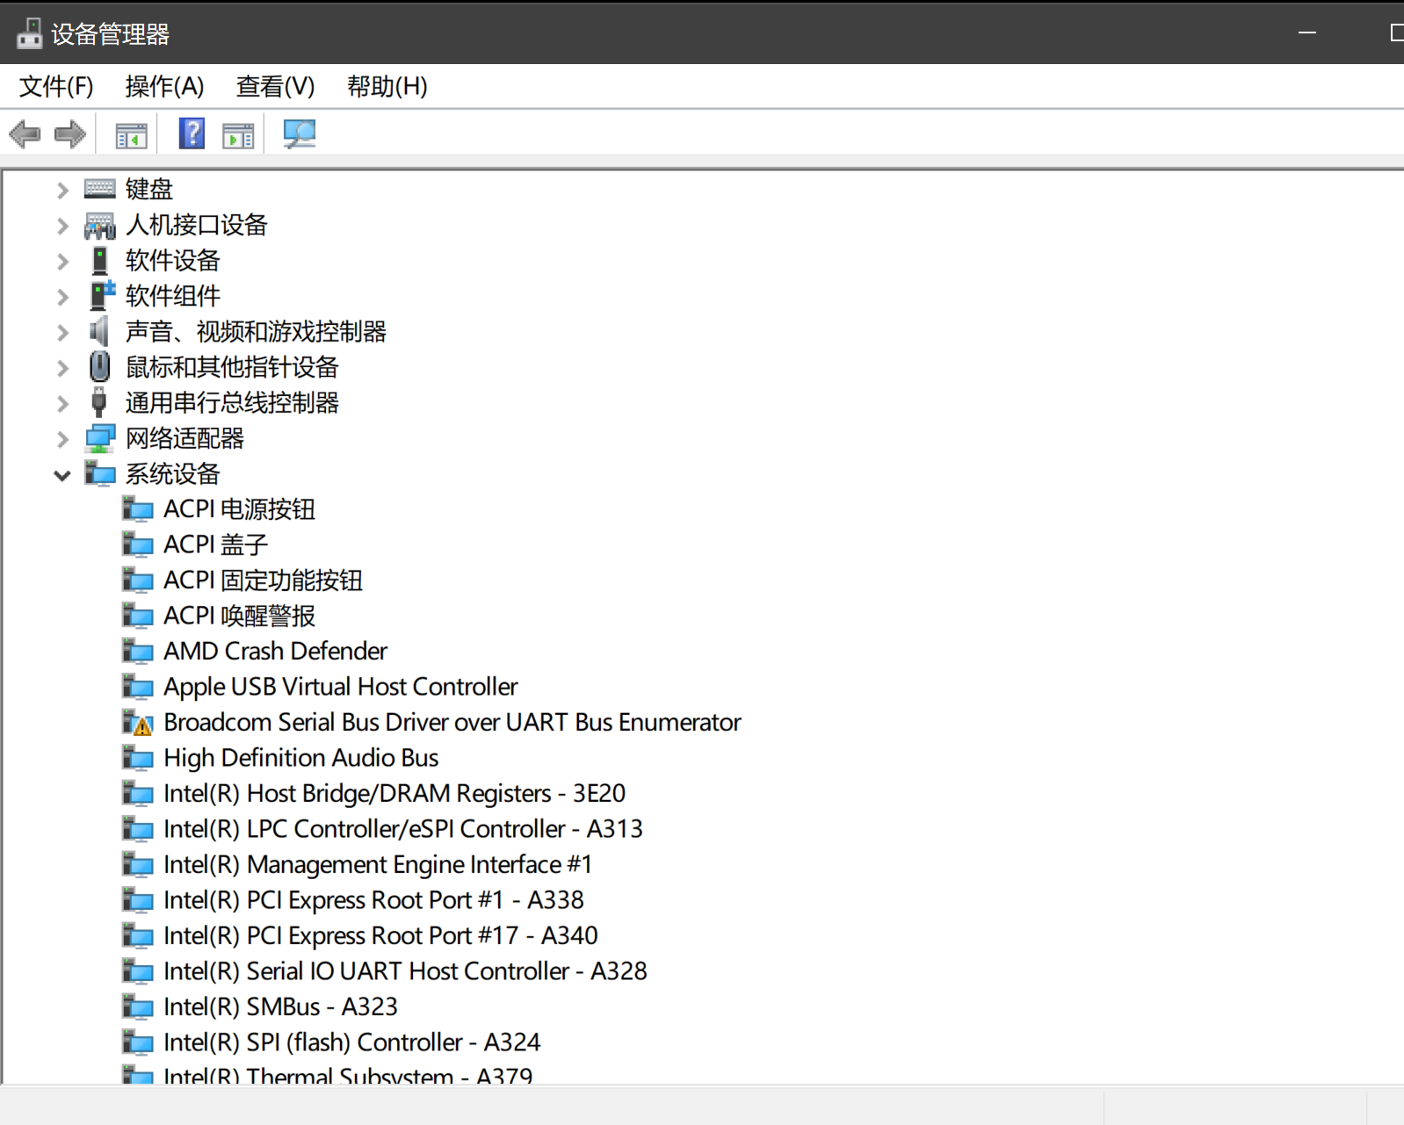Screen dimensions: 1404x1125
Task: Expand the 软件设备 category
Action: coord(62,261)
